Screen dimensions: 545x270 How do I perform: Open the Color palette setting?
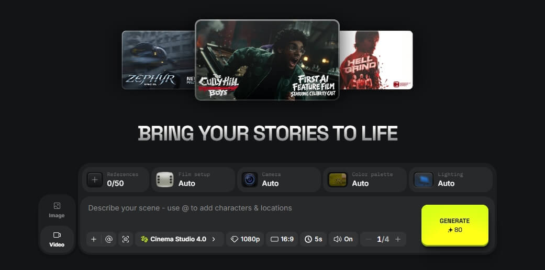pos(364,180)
